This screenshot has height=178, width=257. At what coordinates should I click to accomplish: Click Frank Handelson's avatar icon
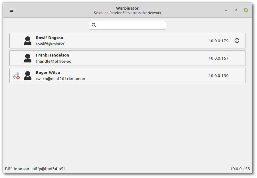28,58
